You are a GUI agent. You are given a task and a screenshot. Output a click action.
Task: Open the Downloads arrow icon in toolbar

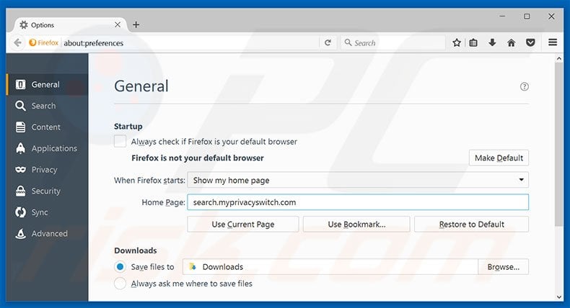click(x=492, y=42)
